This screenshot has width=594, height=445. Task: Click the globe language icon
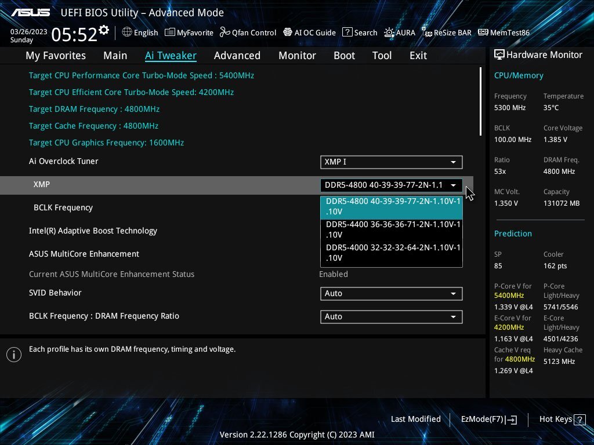click(127, 32)
